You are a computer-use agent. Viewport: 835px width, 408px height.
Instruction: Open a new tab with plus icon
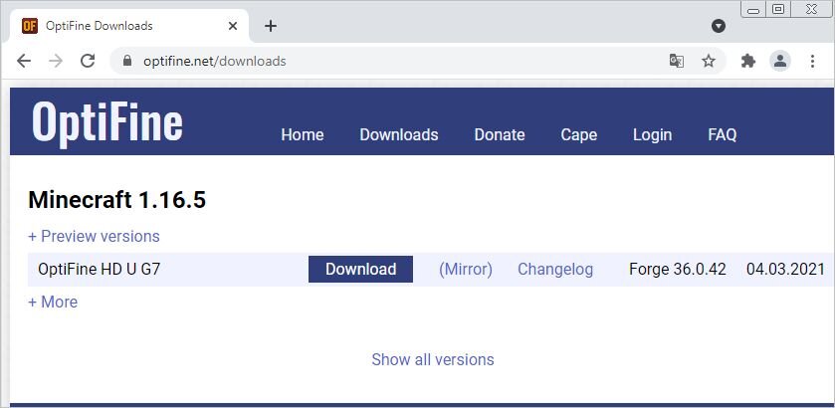(271, 26)
